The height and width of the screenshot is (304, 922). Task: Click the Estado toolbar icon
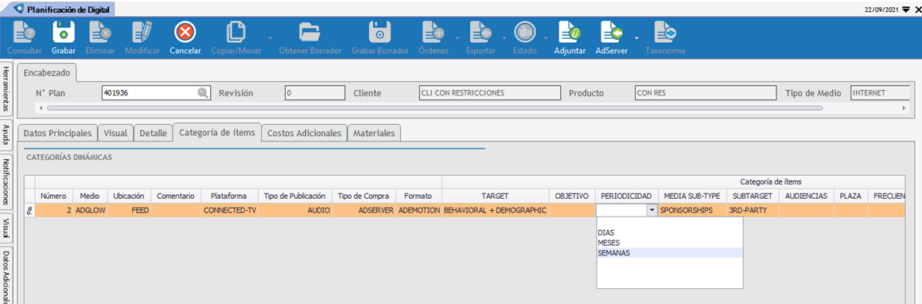tap(524, 33)
